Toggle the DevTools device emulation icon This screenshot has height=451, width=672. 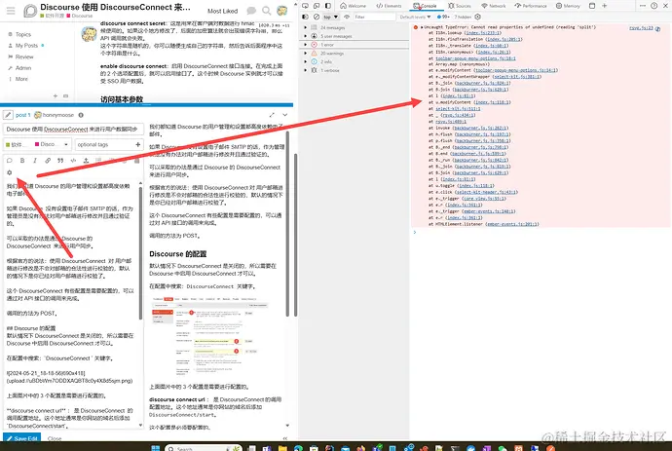tap(317, 6)
